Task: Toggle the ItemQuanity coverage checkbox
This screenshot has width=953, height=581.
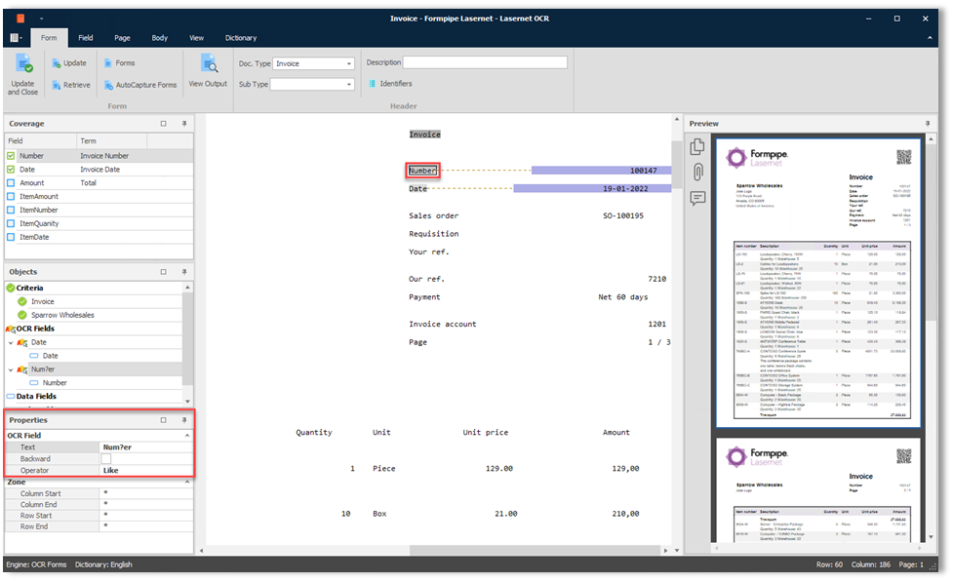Action: point(11,223)
